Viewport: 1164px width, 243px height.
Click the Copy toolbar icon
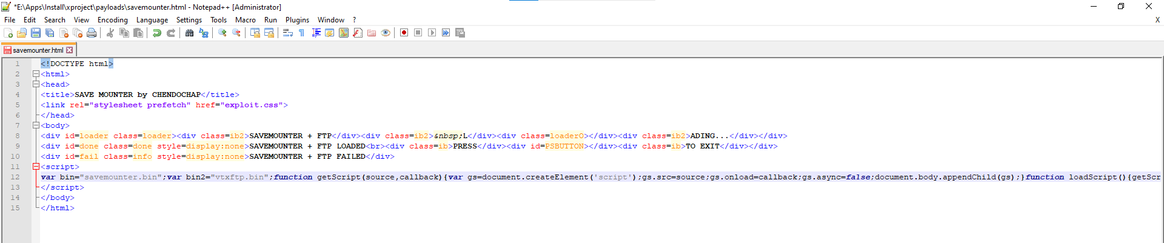(124, 33)
